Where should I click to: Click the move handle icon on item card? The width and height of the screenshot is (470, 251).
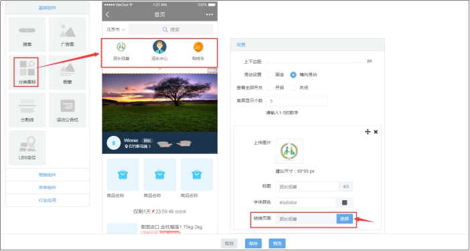tap(368, 132)
